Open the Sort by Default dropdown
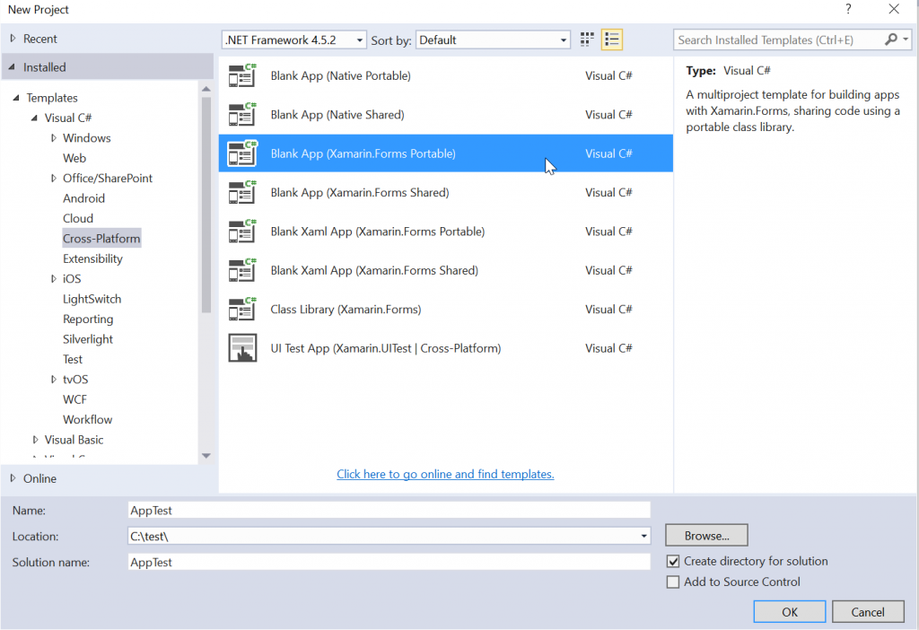Viewport: 919px width, 630px height. pyautogui.click(x=493, y=39)
